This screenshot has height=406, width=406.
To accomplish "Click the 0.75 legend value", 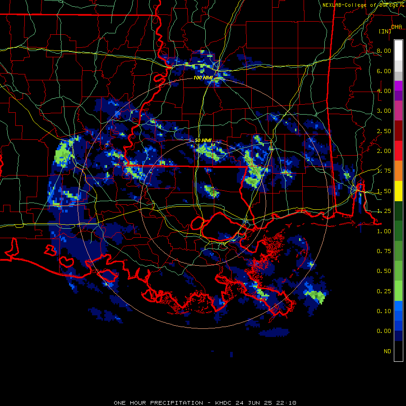I will tap(384, 251).
